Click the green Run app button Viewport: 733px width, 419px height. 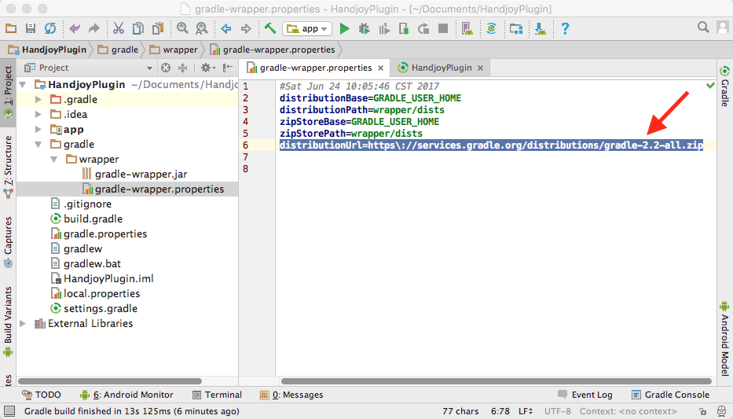tap(344, 29)
